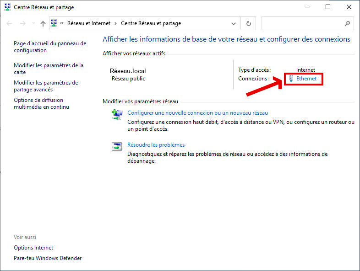The width and height of the screenshot is (360, 271).
Task: Click the search magnifier icon
Action: tap(347, 23)
